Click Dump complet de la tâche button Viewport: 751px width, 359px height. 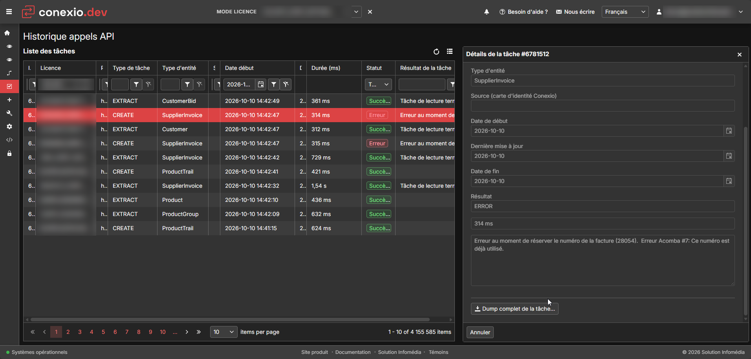click(x=515, y=309)
